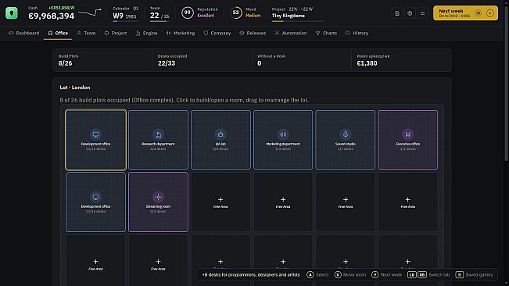The width and height of the screenshot is (509, 286).
Task: Open the History tab
Action: 357,33
